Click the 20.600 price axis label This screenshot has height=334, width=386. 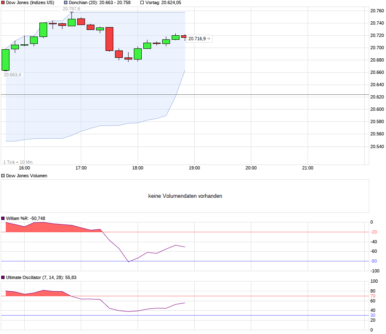[377, 109]
